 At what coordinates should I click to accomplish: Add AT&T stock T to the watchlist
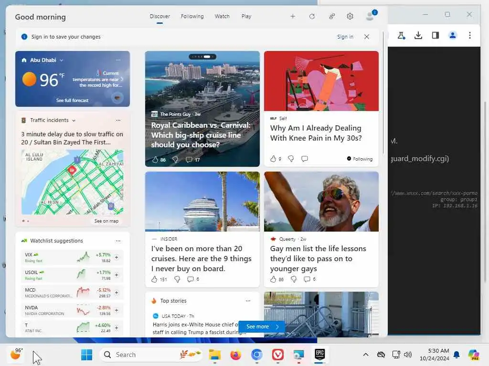[117, 328]
